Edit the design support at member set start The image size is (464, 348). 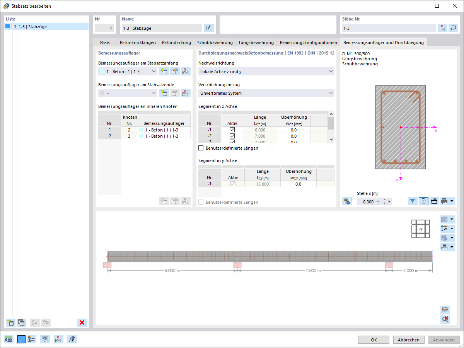tap(175, 71)
